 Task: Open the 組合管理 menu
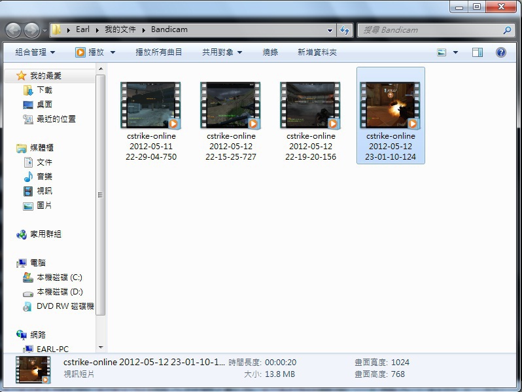(35, 52)
